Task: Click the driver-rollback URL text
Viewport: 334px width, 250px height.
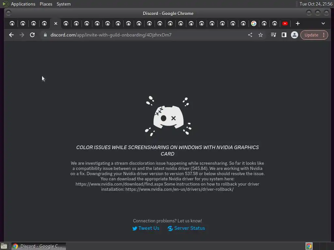Action: pyautogui.click(x=179, y=189)
